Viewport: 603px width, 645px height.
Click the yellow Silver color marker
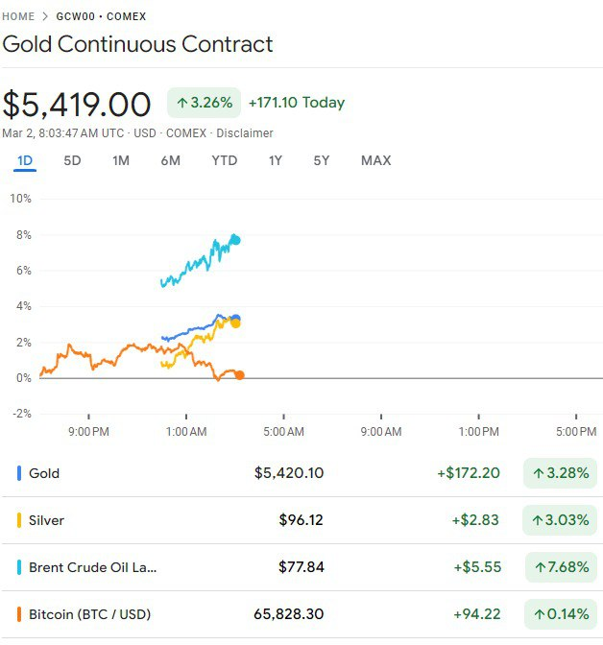coord(19,520)
